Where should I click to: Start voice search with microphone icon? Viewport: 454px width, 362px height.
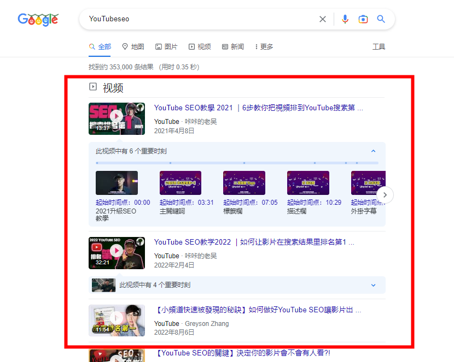pos(345,19)
